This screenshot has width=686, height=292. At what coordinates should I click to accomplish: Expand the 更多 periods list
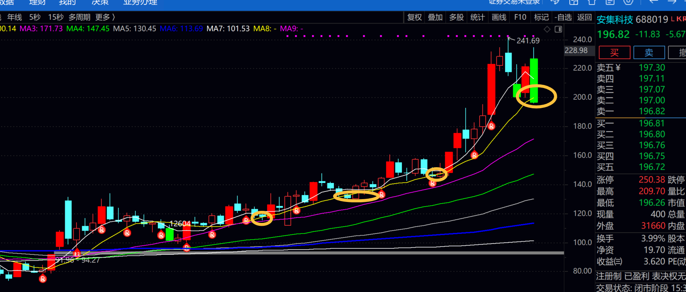(x=105, y=17)
